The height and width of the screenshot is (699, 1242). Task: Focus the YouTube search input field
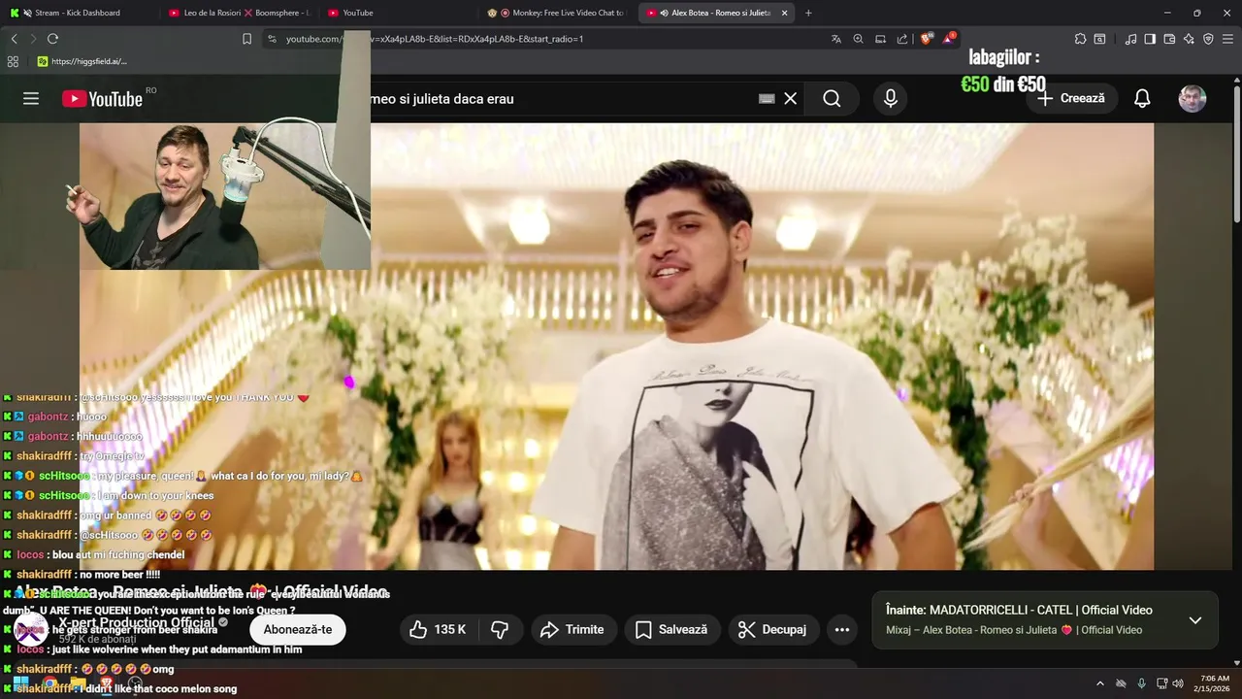(x=563, y=98)
